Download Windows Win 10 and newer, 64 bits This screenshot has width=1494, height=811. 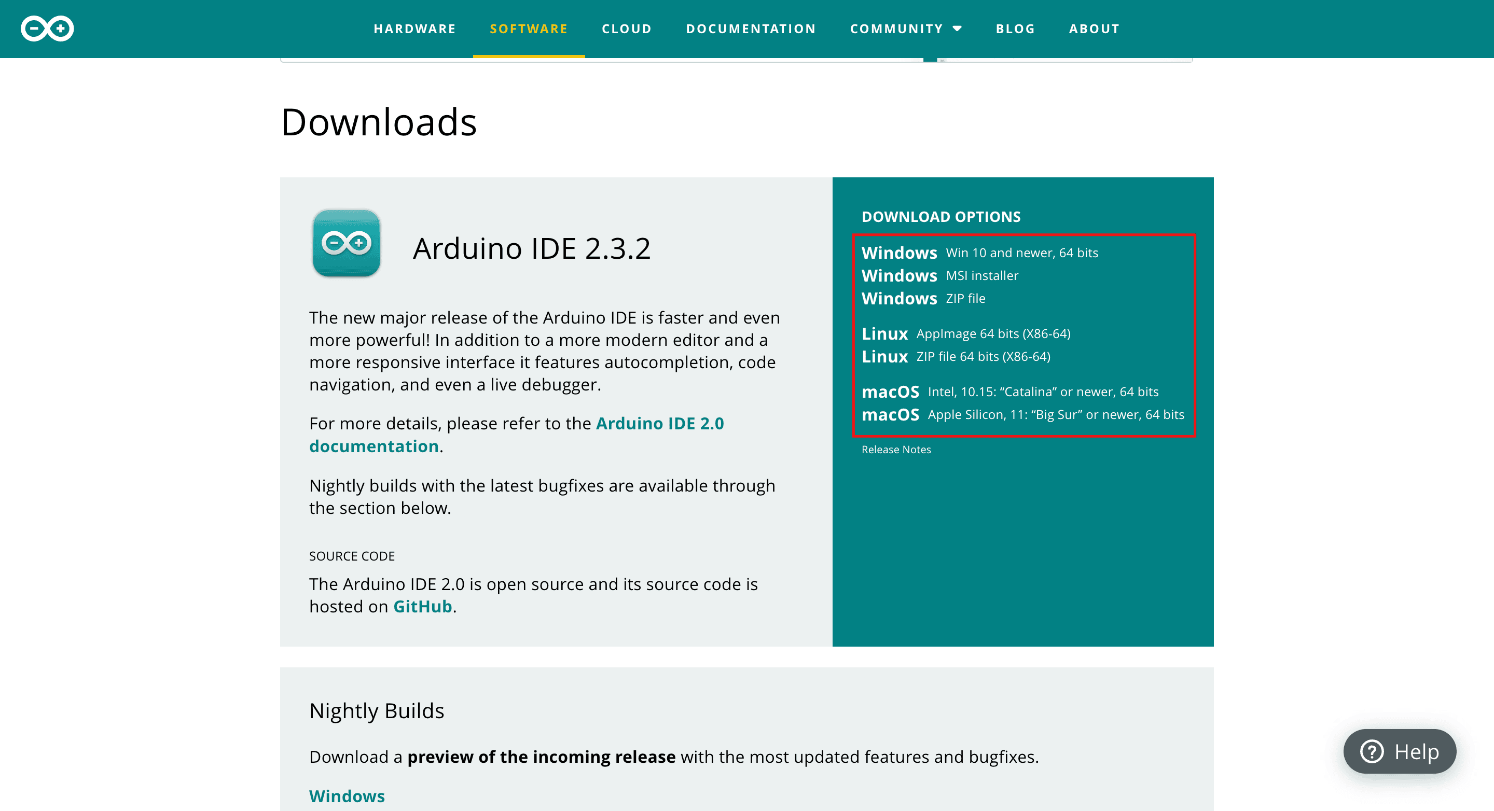click(979, 253)
